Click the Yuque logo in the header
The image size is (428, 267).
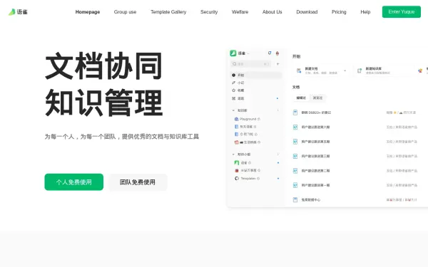pos(18,12)
